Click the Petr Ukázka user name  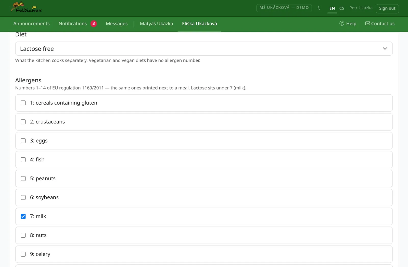click(361, 8)
